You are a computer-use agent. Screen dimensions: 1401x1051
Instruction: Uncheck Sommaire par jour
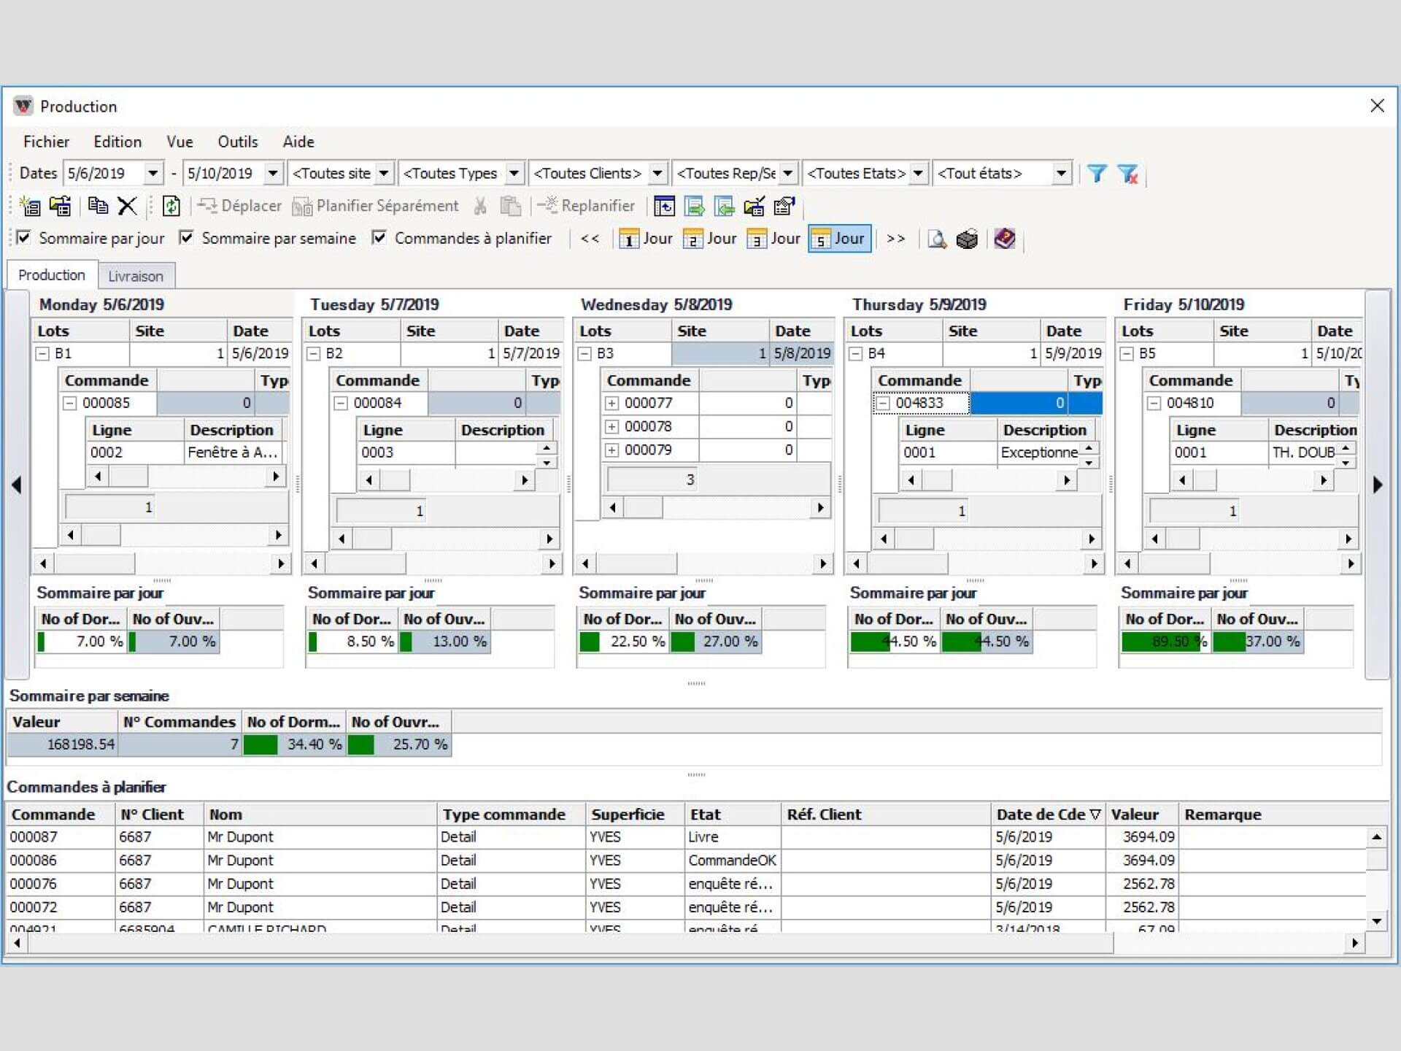point(24,238)
